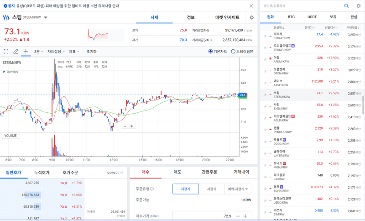Favorite star for 오픈렛저 OPEN row

tap(265, 71)
